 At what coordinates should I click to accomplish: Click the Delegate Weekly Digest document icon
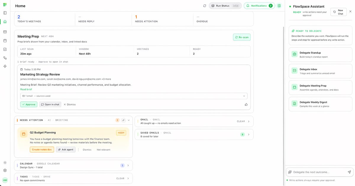click(x=294, y=104)
